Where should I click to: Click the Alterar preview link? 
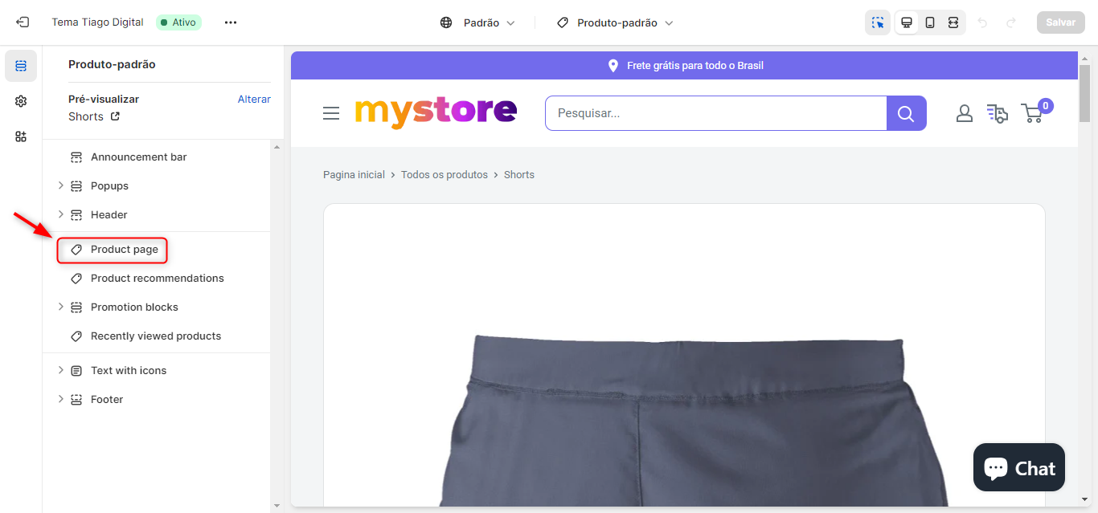(x=254, y=100)
